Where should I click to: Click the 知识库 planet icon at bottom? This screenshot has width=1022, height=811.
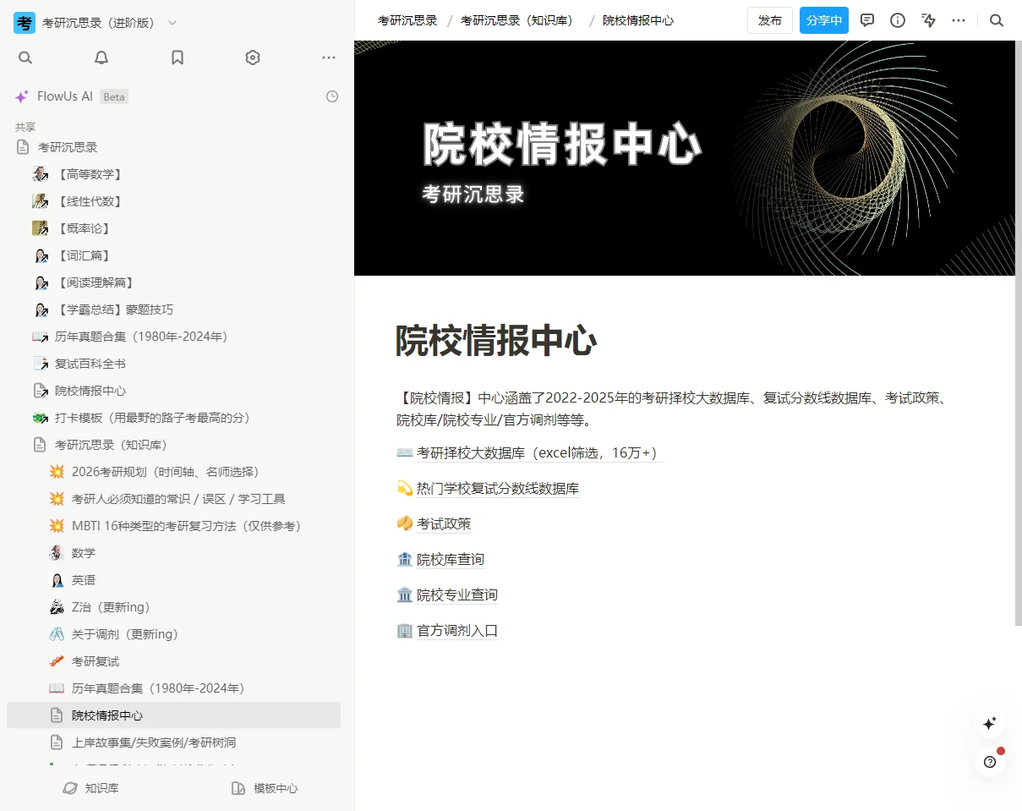point(70,788)
